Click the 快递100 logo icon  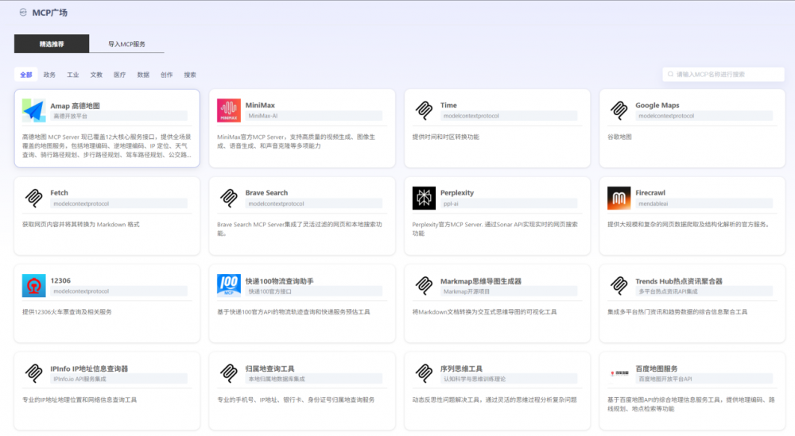click(x=229, y=286)
